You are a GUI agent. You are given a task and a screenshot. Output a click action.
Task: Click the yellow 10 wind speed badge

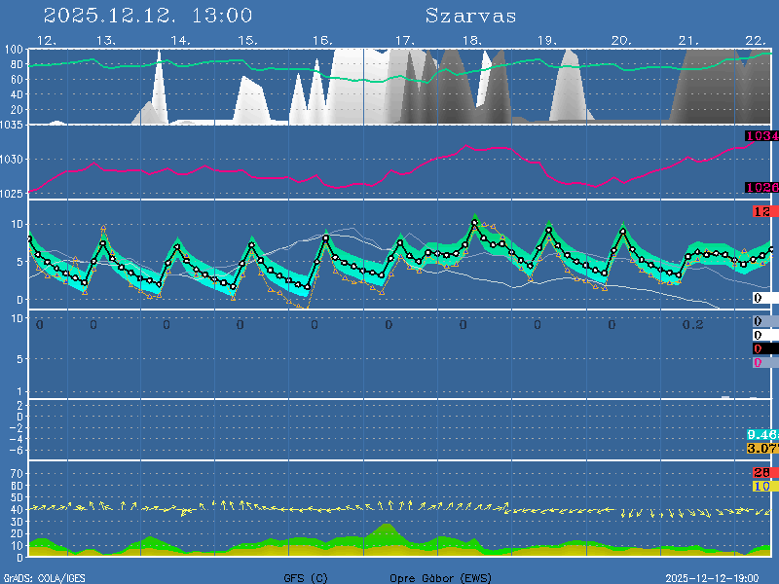click(x=762, y=486)
